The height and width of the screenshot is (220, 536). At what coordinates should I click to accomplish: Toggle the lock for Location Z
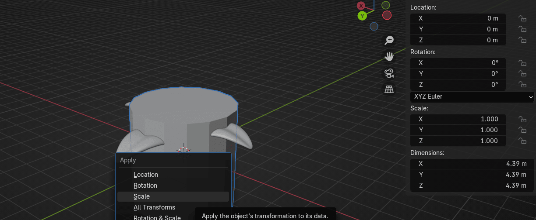click(x=522, y=40)
